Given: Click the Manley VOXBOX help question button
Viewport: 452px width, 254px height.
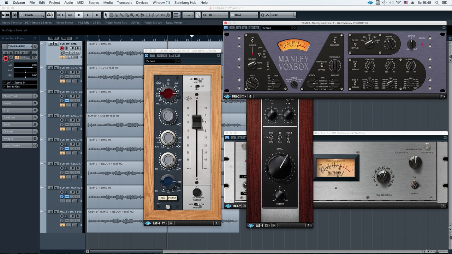Looking at the screenshot, I should click(442, 96).
